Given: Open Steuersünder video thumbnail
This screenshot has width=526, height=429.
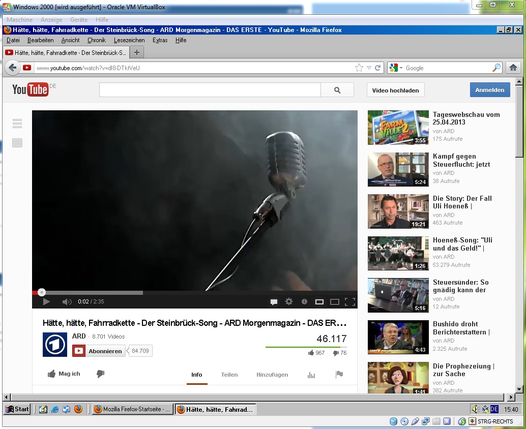Looking at the screenshot, I should point(398,295).
